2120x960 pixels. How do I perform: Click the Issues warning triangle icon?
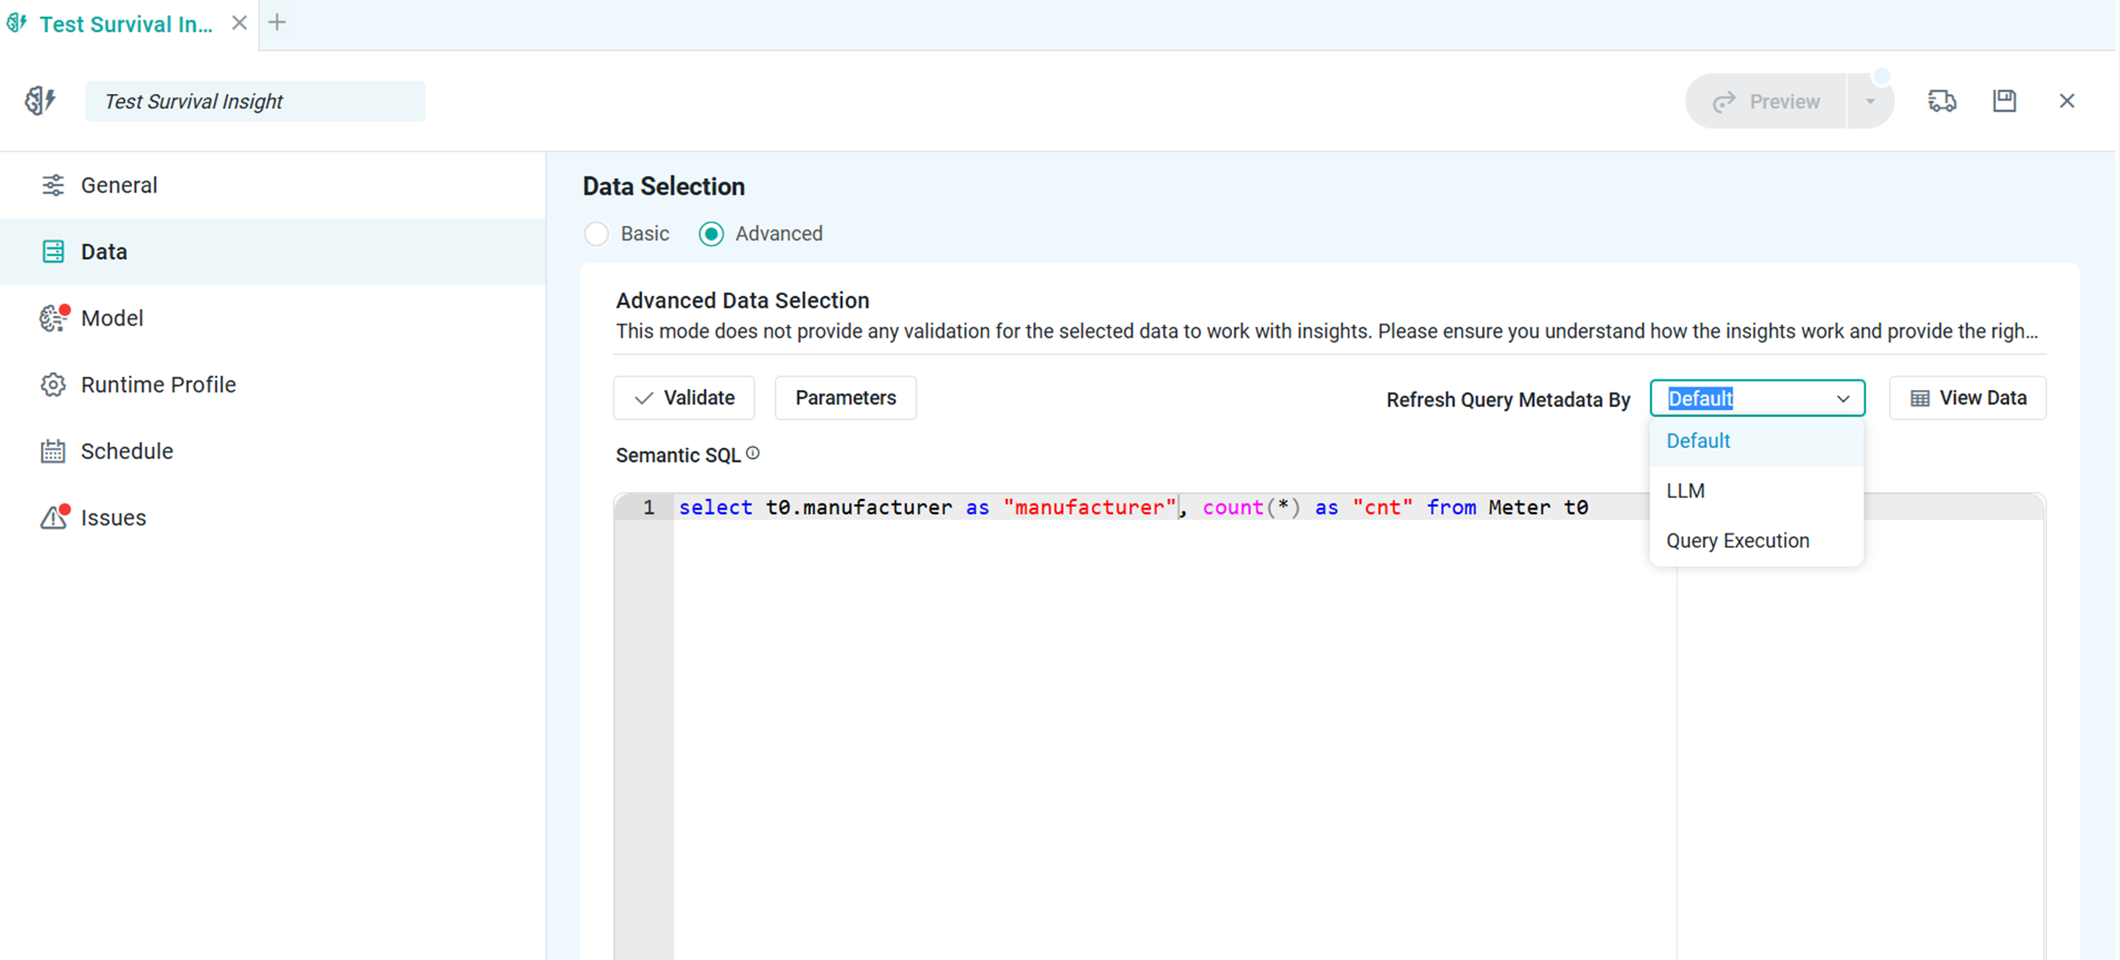(52, 518)
